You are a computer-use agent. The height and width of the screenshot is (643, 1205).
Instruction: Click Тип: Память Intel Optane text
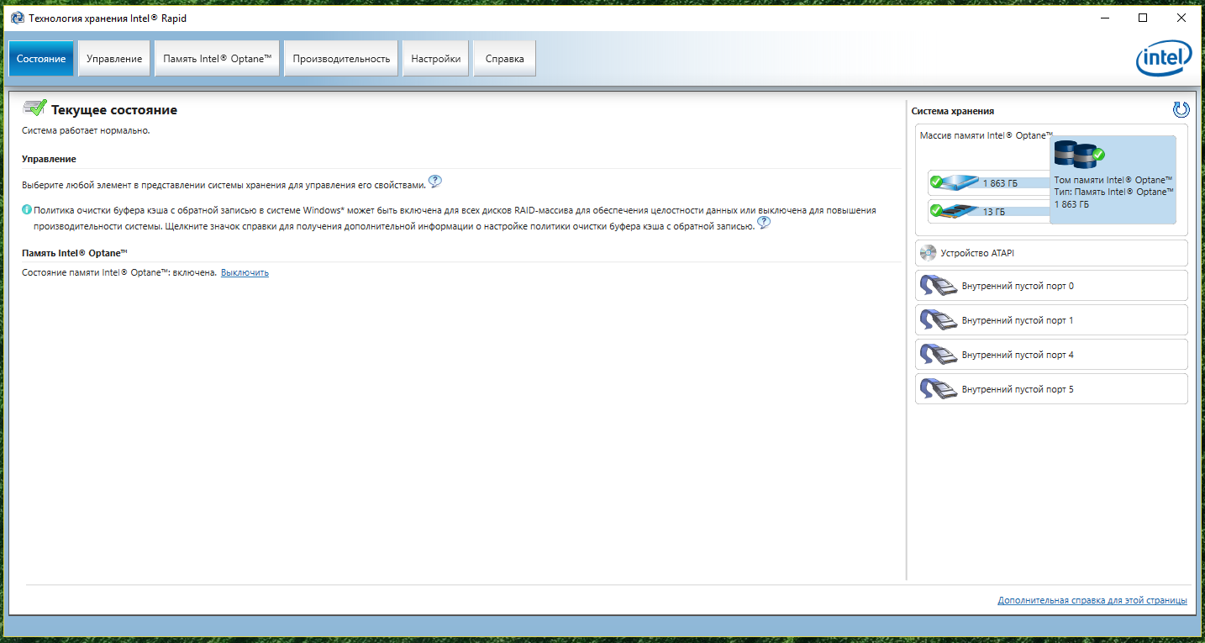pos(1113,192)
